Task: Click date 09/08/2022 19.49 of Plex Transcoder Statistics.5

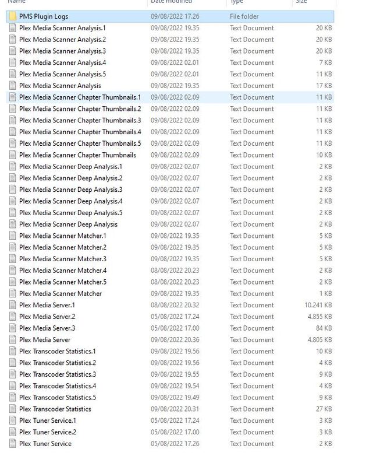Action: [x=175, y=397]
